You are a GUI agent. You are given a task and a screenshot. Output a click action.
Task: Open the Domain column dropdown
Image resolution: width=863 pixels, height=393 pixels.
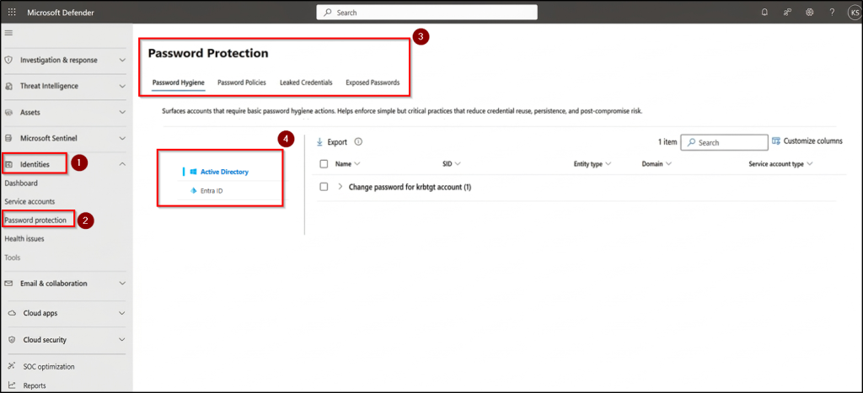click(668, 164)
